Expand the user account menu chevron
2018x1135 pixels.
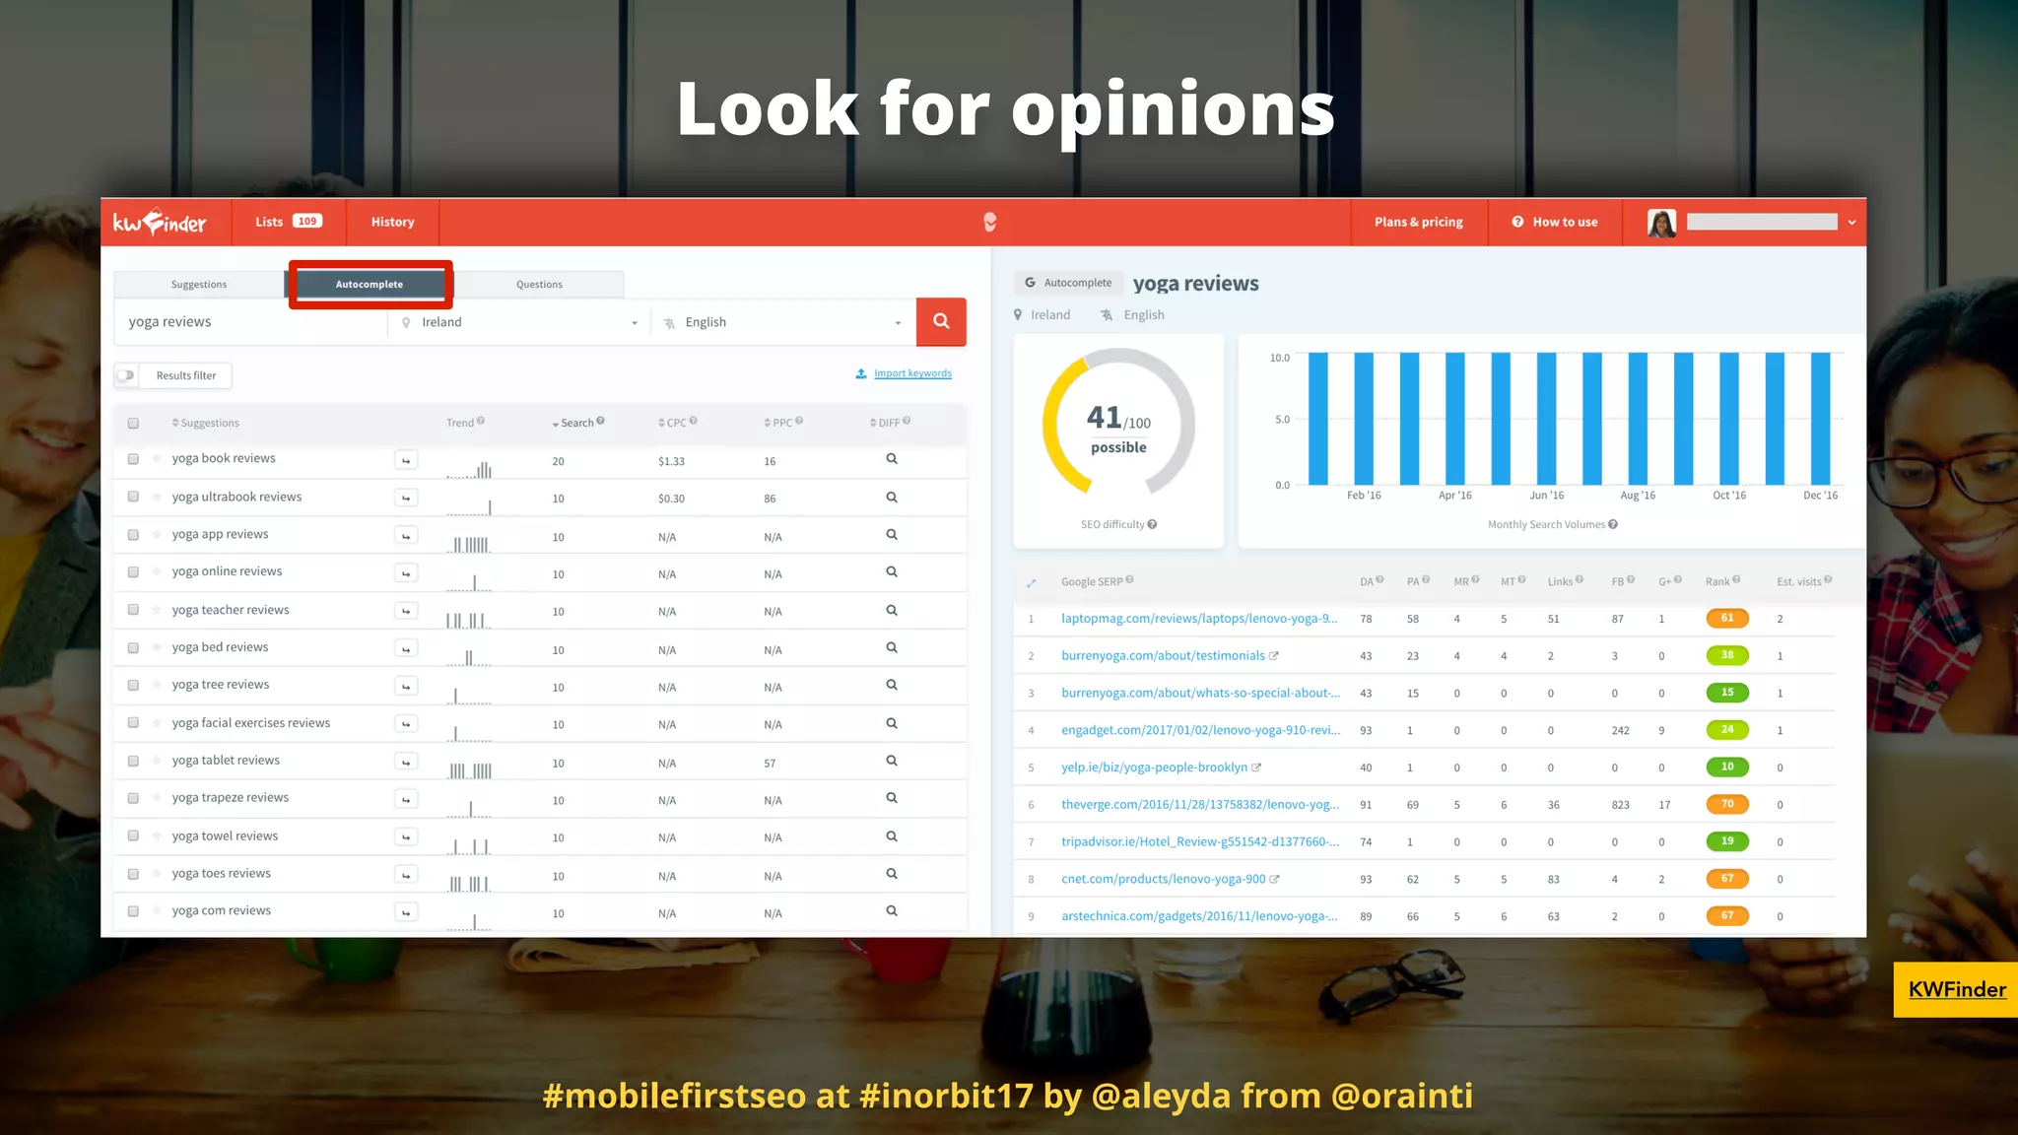1851,223
